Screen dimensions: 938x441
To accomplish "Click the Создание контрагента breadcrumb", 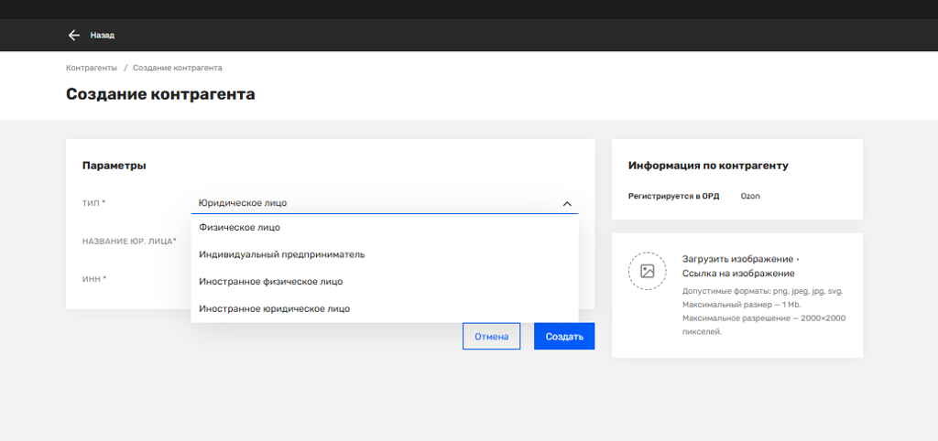I will [178, 68].
